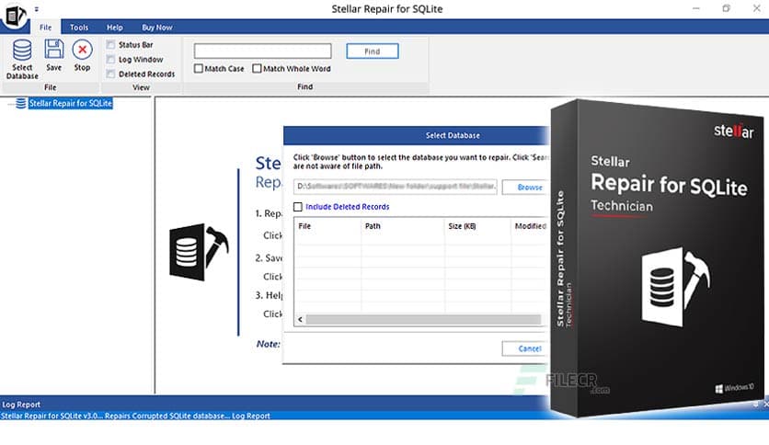Click the horizontal scrollbar in file list
Image resolution: width=769 pixels, height=445 pixels.
pos(423,320)
